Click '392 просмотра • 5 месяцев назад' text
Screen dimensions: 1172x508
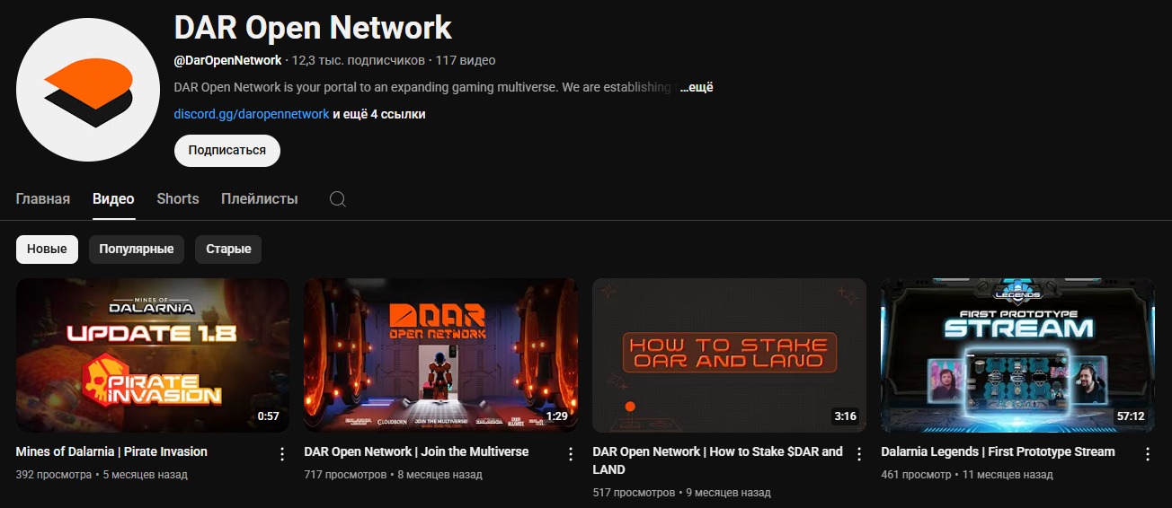102,474
